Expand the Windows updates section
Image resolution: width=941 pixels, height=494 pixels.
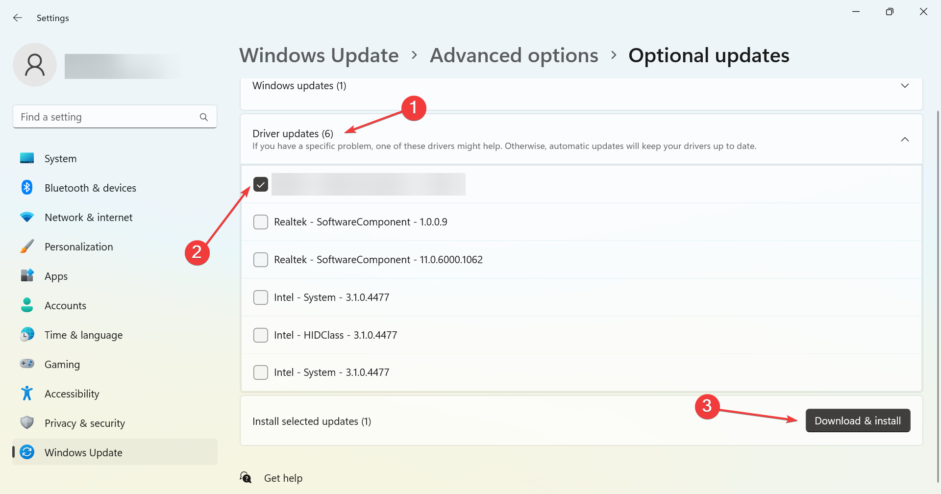(x=905, y=85)
